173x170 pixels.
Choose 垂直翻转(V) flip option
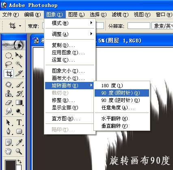(x=122, y=126)
